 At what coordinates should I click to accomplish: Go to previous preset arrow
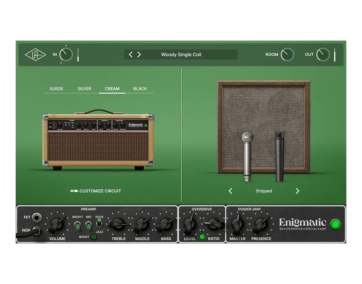click(x=131, y=54)
